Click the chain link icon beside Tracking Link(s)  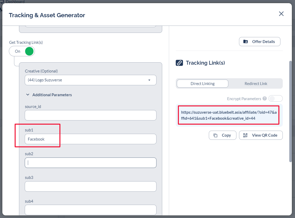click(179, 63)
